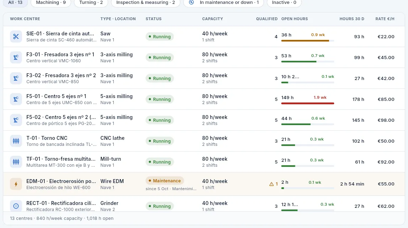Click the €85.00 rate cell
The width and height of the screenshot is (408, 228).
[x=386, y=99]
